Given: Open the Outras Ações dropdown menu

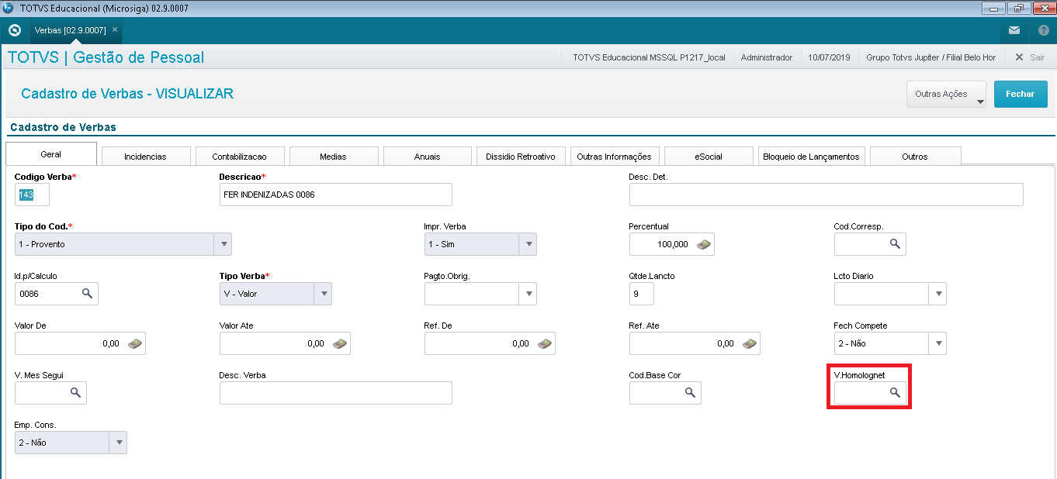Looking at the screenshot, I should click(946, 95).
